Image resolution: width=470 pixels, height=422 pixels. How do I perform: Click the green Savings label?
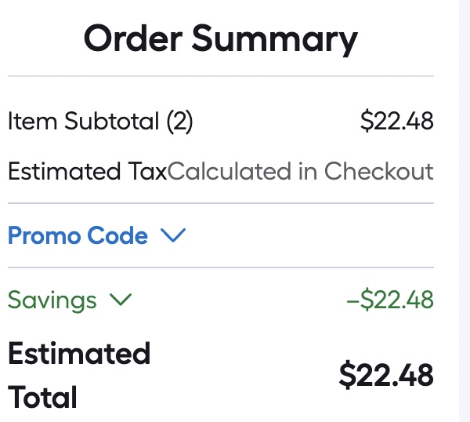(52, 300)
